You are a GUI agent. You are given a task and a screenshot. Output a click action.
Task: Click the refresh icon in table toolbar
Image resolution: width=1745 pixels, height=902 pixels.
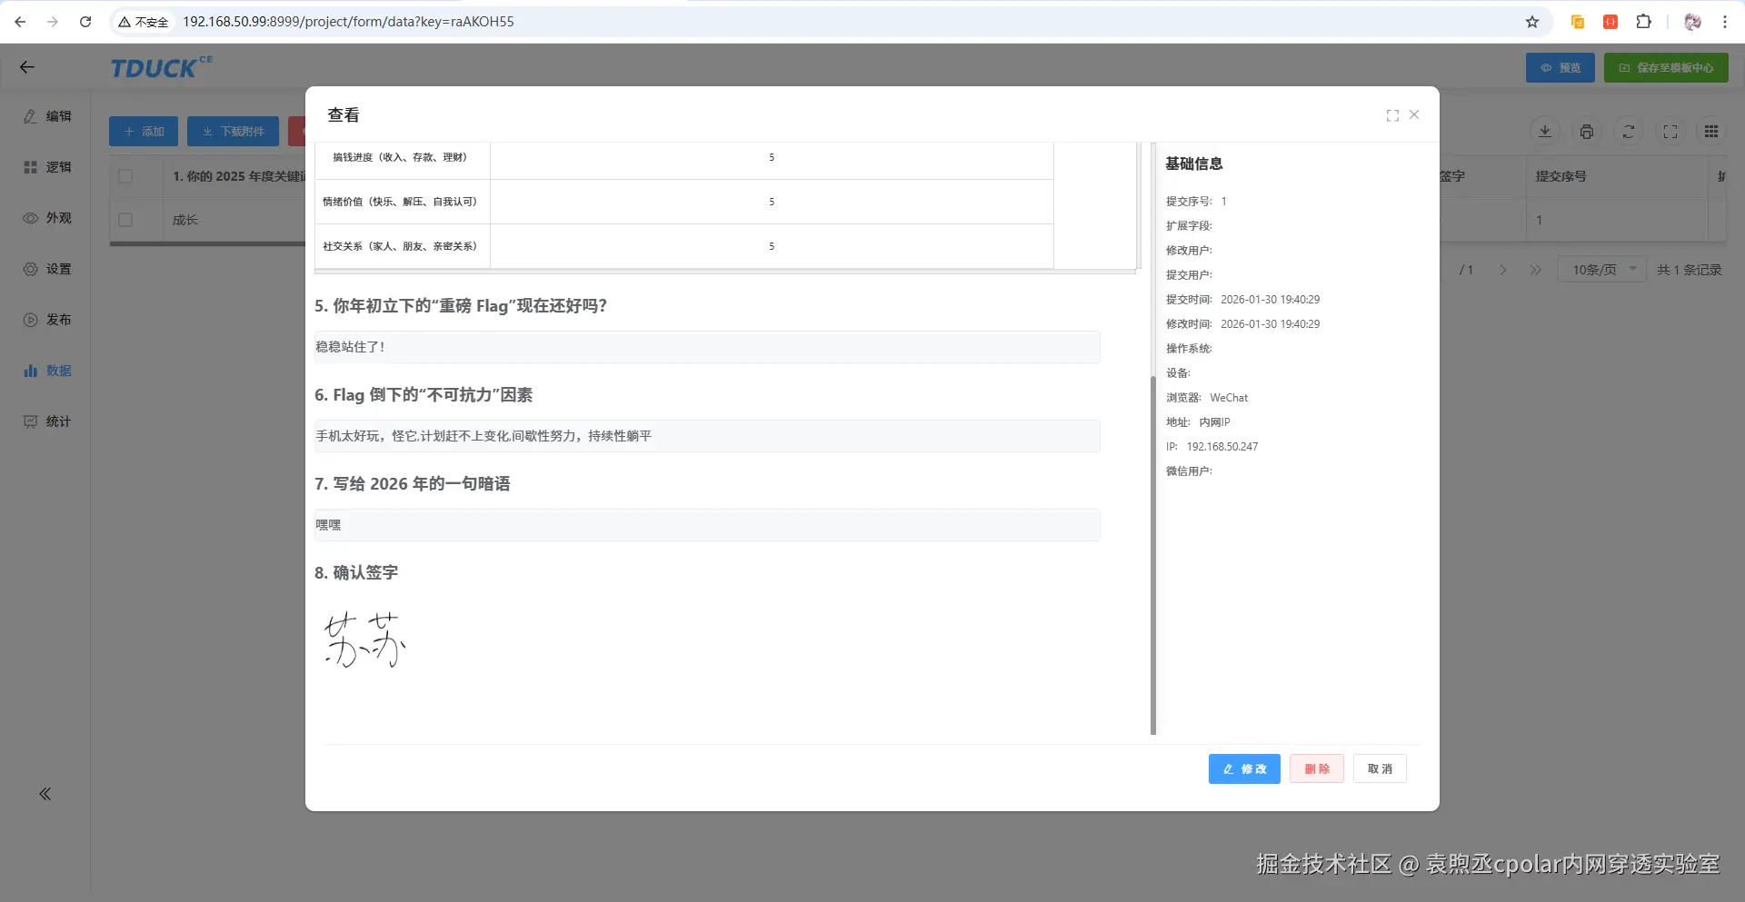click(x=1629, y=132)
